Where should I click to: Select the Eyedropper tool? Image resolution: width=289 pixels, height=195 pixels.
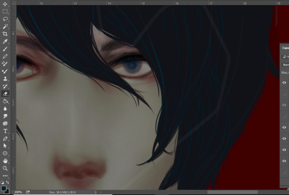[5, 41]
